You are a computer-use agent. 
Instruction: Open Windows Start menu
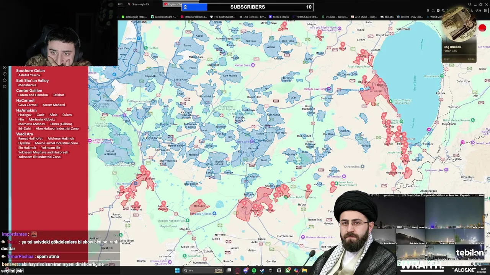point(177,270)
